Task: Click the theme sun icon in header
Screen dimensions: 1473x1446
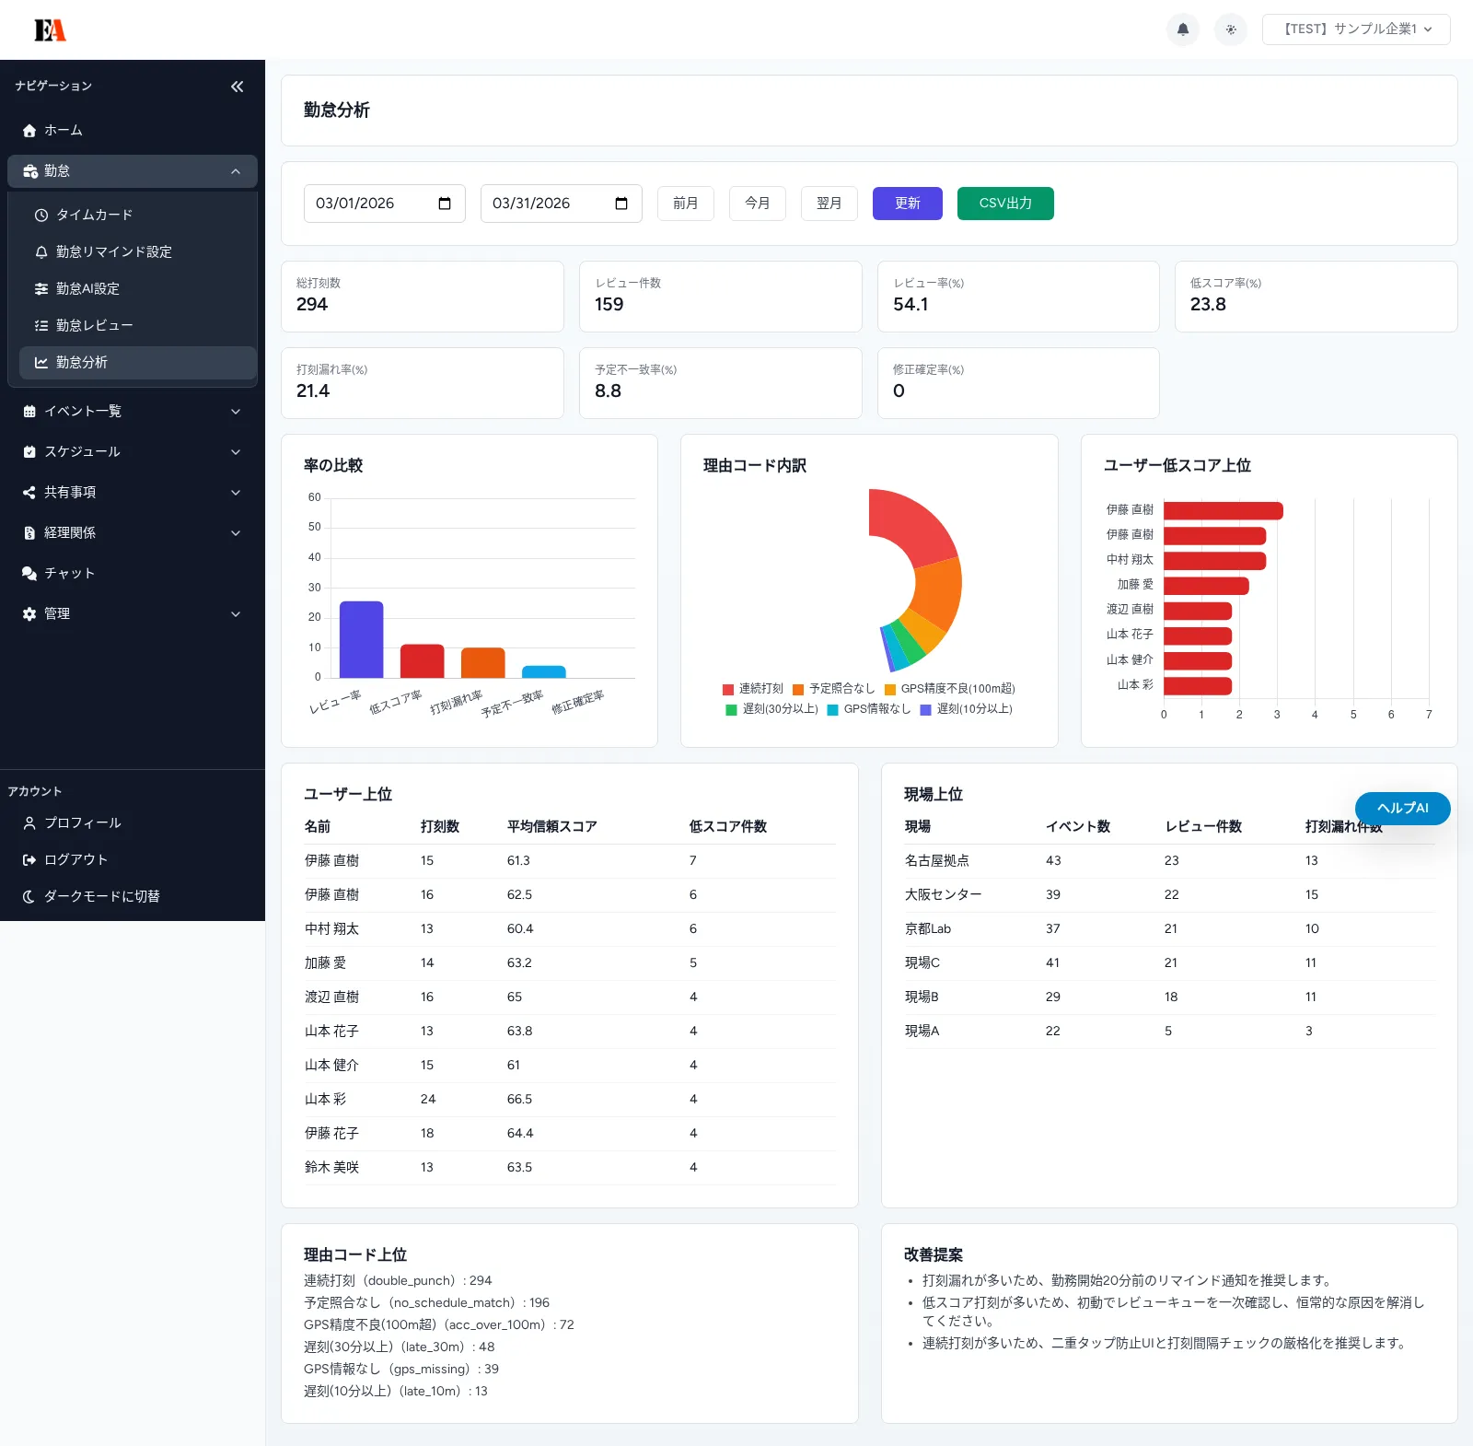Action: coord(1231,29)
